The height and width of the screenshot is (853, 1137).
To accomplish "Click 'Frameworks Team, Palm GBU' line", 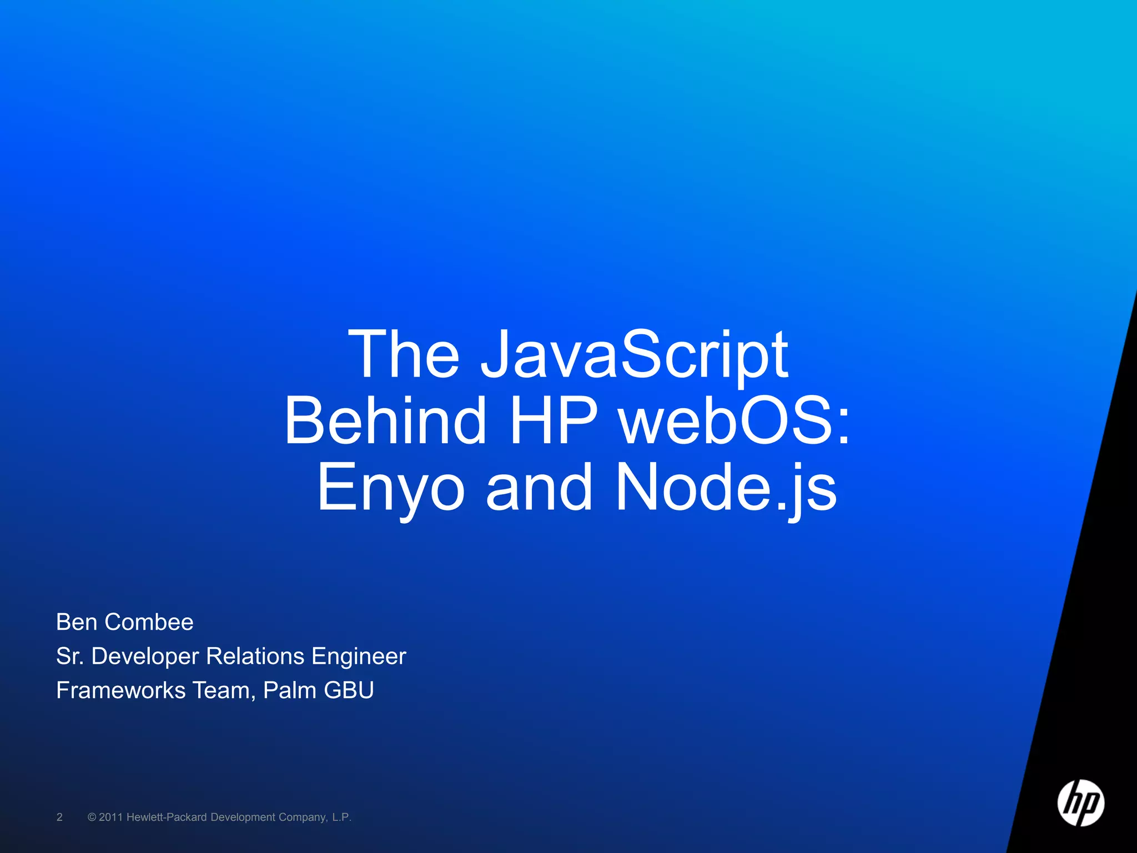I will [215, 690].
